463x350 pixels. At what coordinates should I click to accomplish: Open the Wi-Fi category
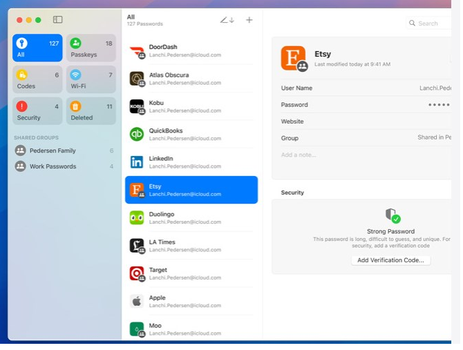[91, 79]
